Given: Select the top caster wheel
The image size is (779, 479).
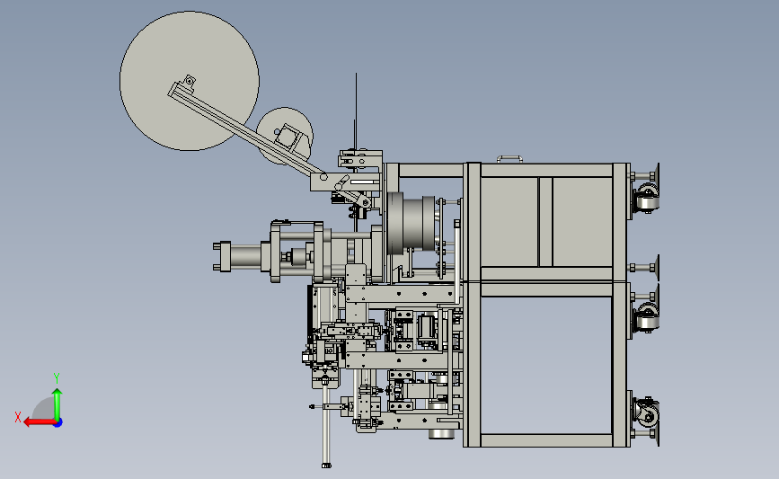Looking at the screenshot, I should tap(647, 198).
